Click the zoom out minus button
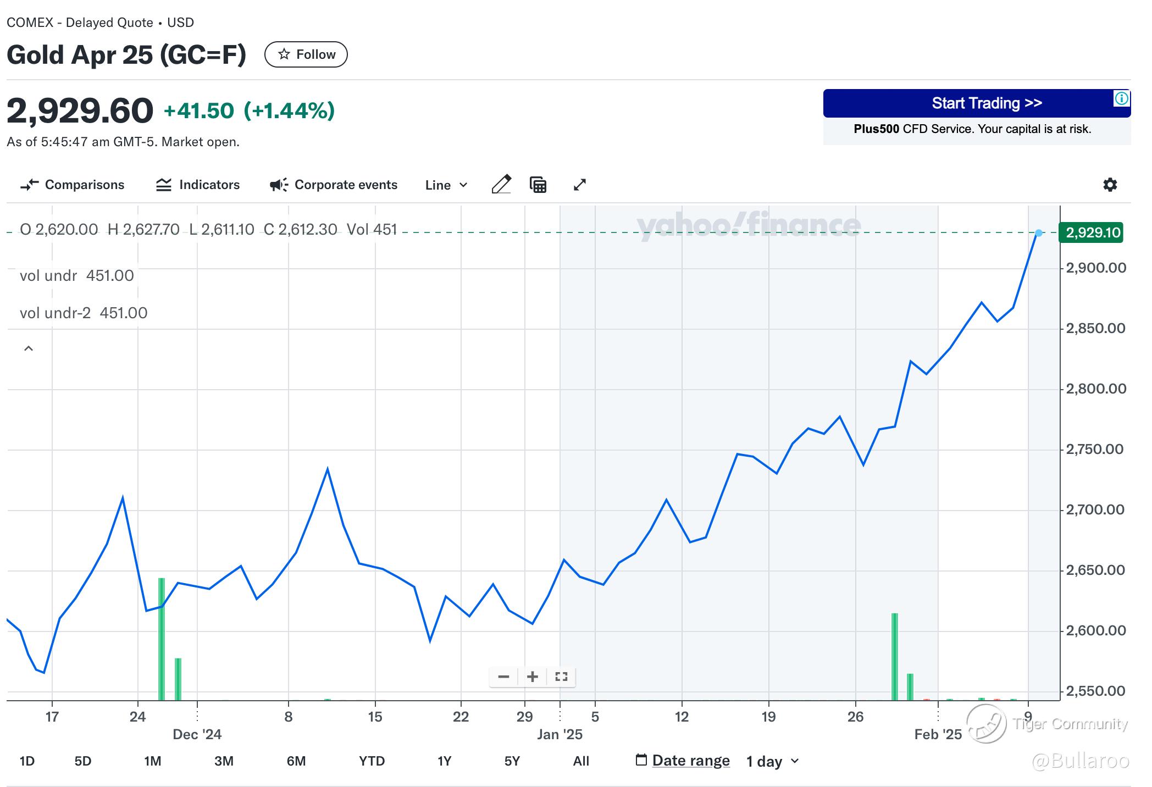Screen dimensions: 1152x787 503,677
